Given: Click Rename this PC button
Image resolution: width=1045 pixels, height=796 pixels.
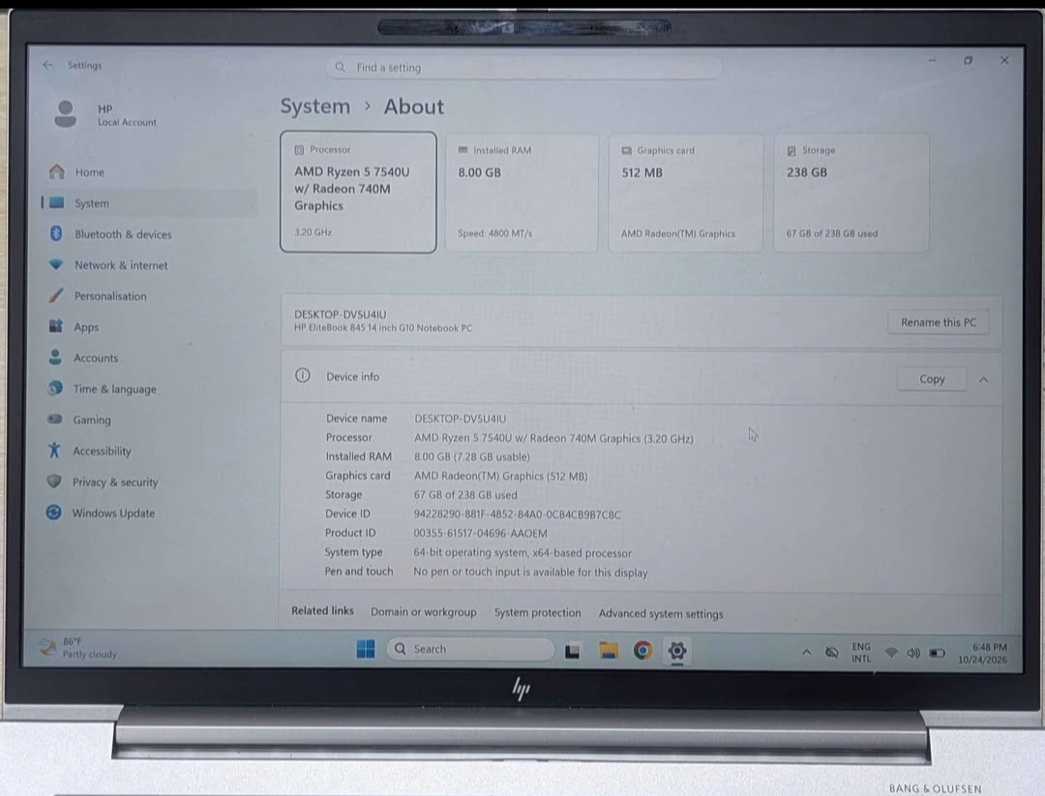Looking at the screenshot, I should pyautogui.click(x=939, y=322).
